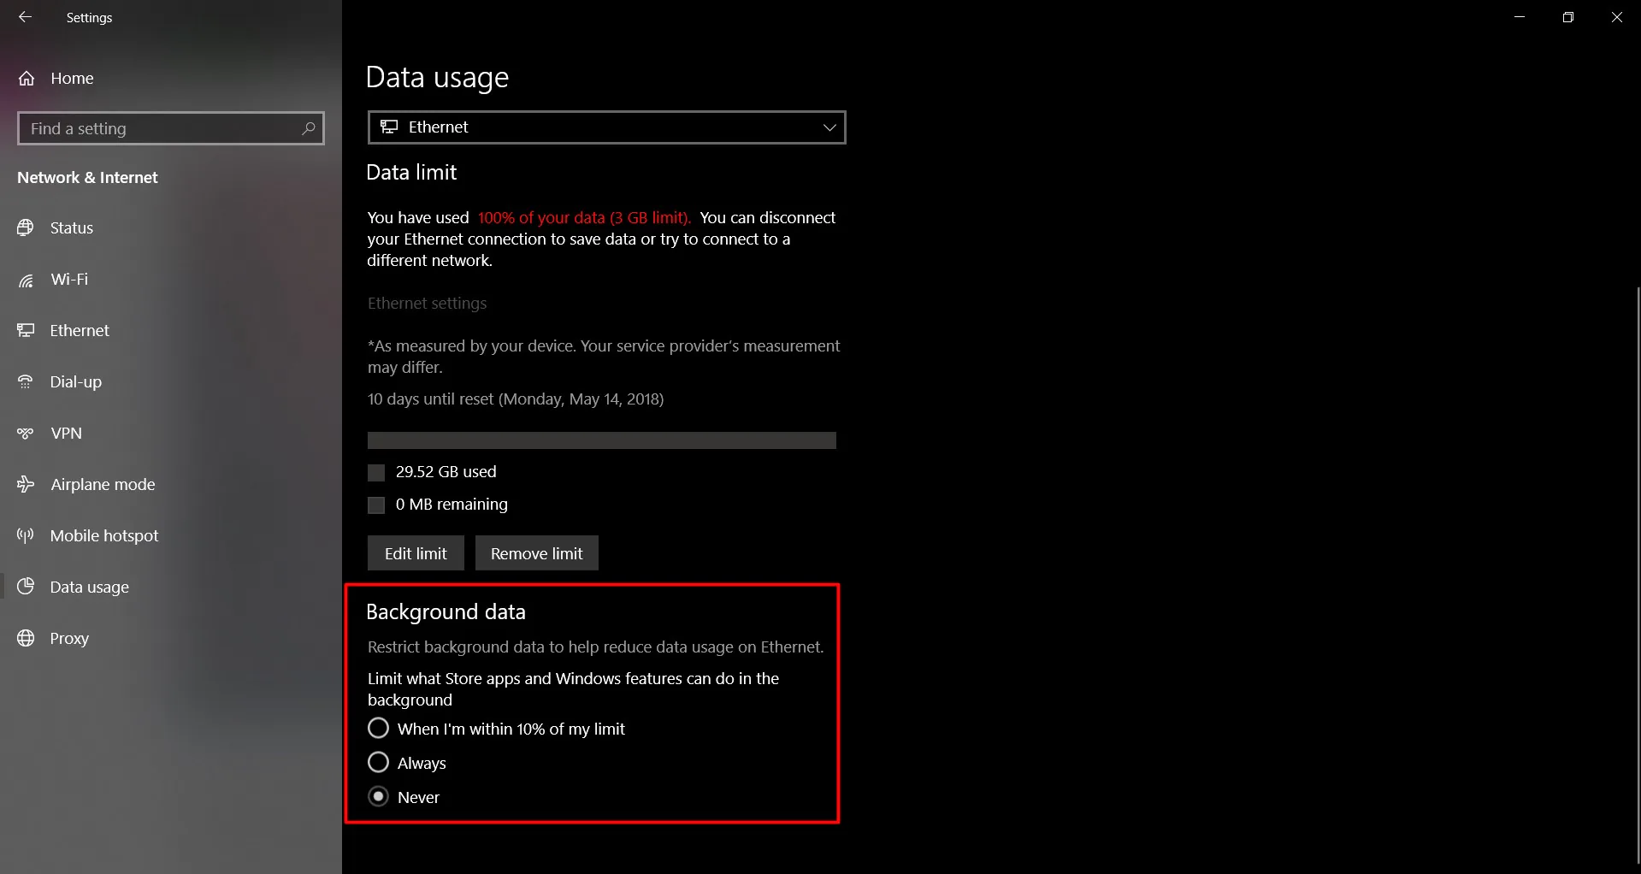Image resolution: width=1641 pixels, height=874 pixels.
Task: Open the VPN settings page
Action: point(171,434)
